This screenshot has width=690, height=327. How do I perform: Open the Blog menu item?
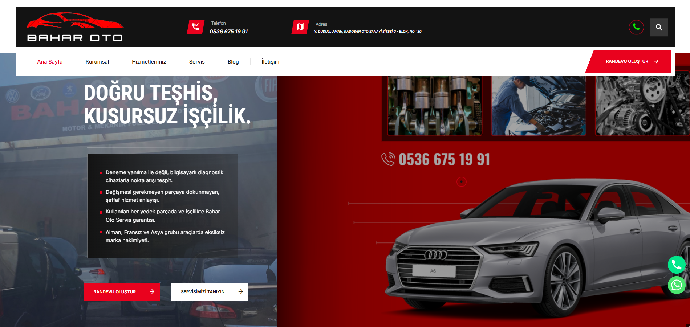pyautogui.click(x=233, y=62)
